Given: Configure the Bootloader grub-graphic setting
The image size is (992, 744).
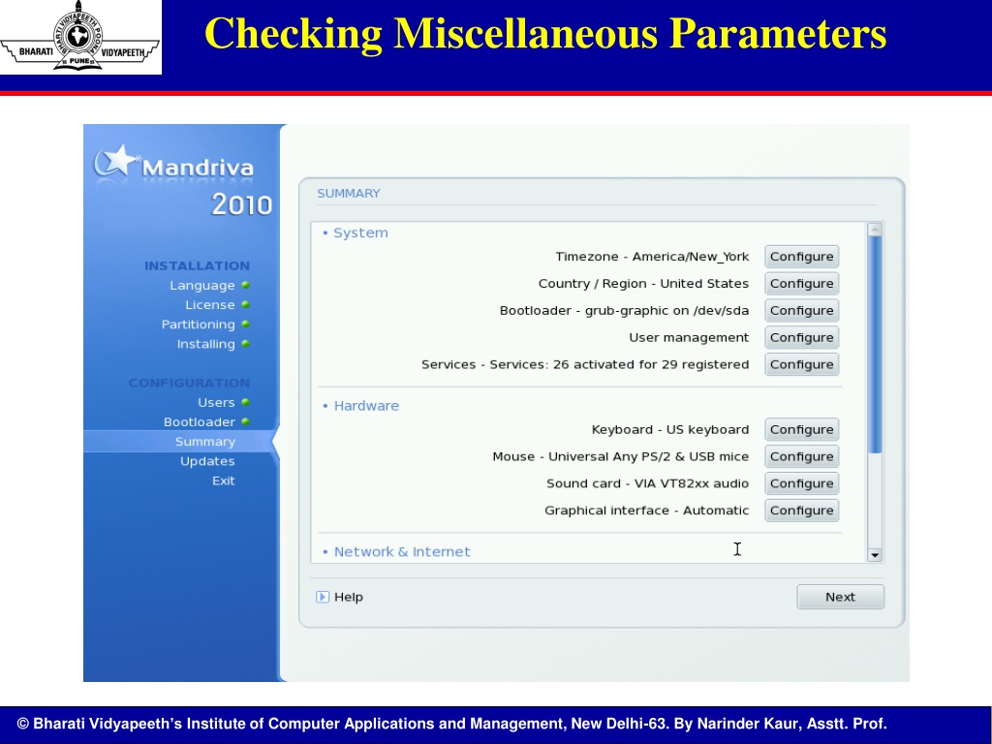Looking at the screenshot, I should click(x=801, y=311).
